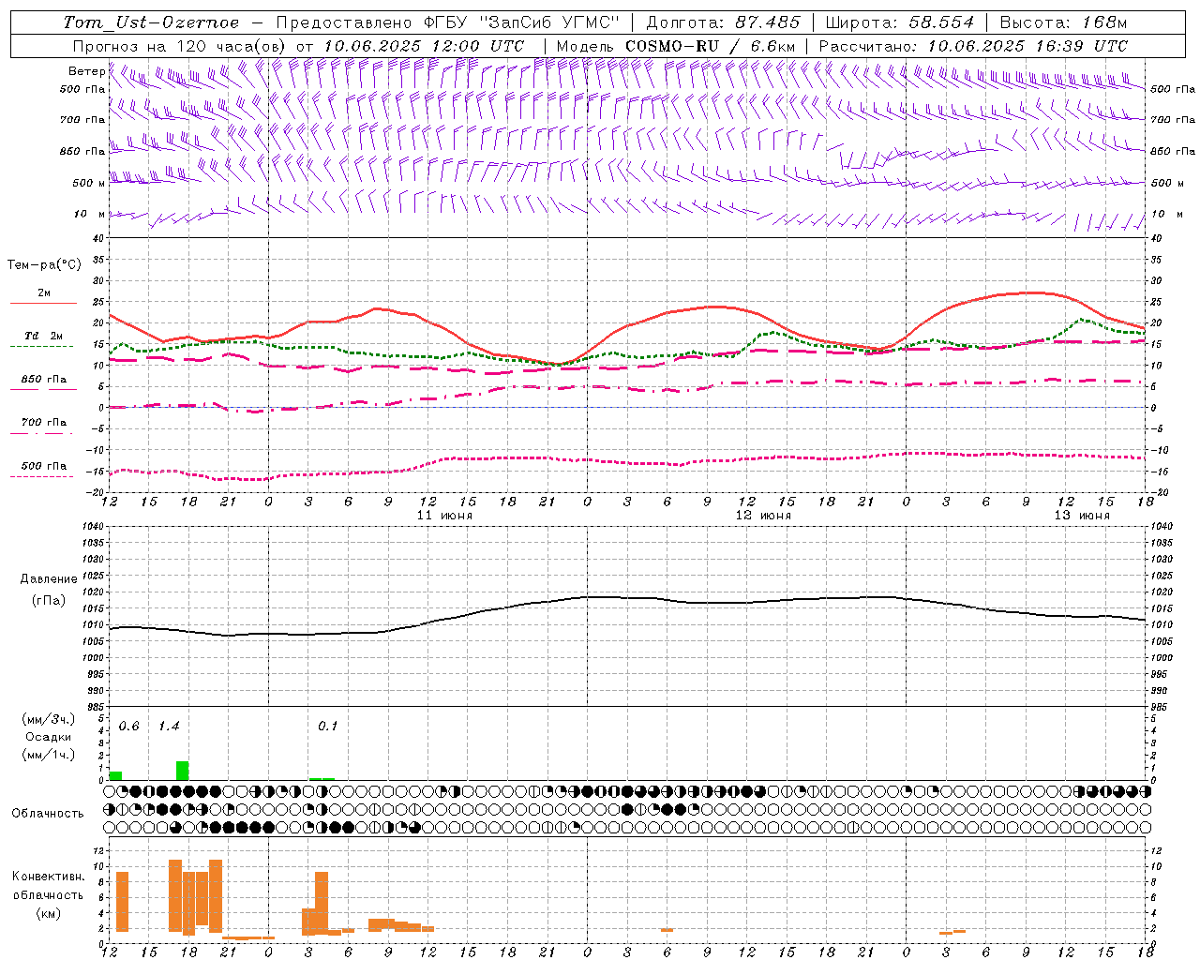Click the longitude value Долгота: 87.485

[x=724, y=22]
